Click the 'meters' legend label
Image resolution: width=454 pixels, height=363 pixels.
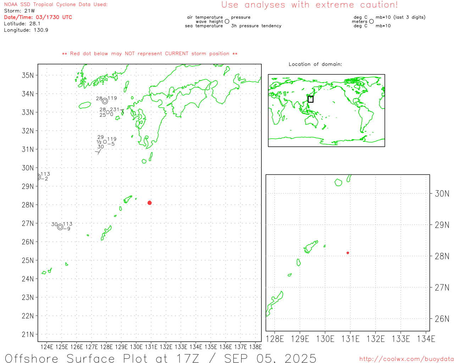360,22
